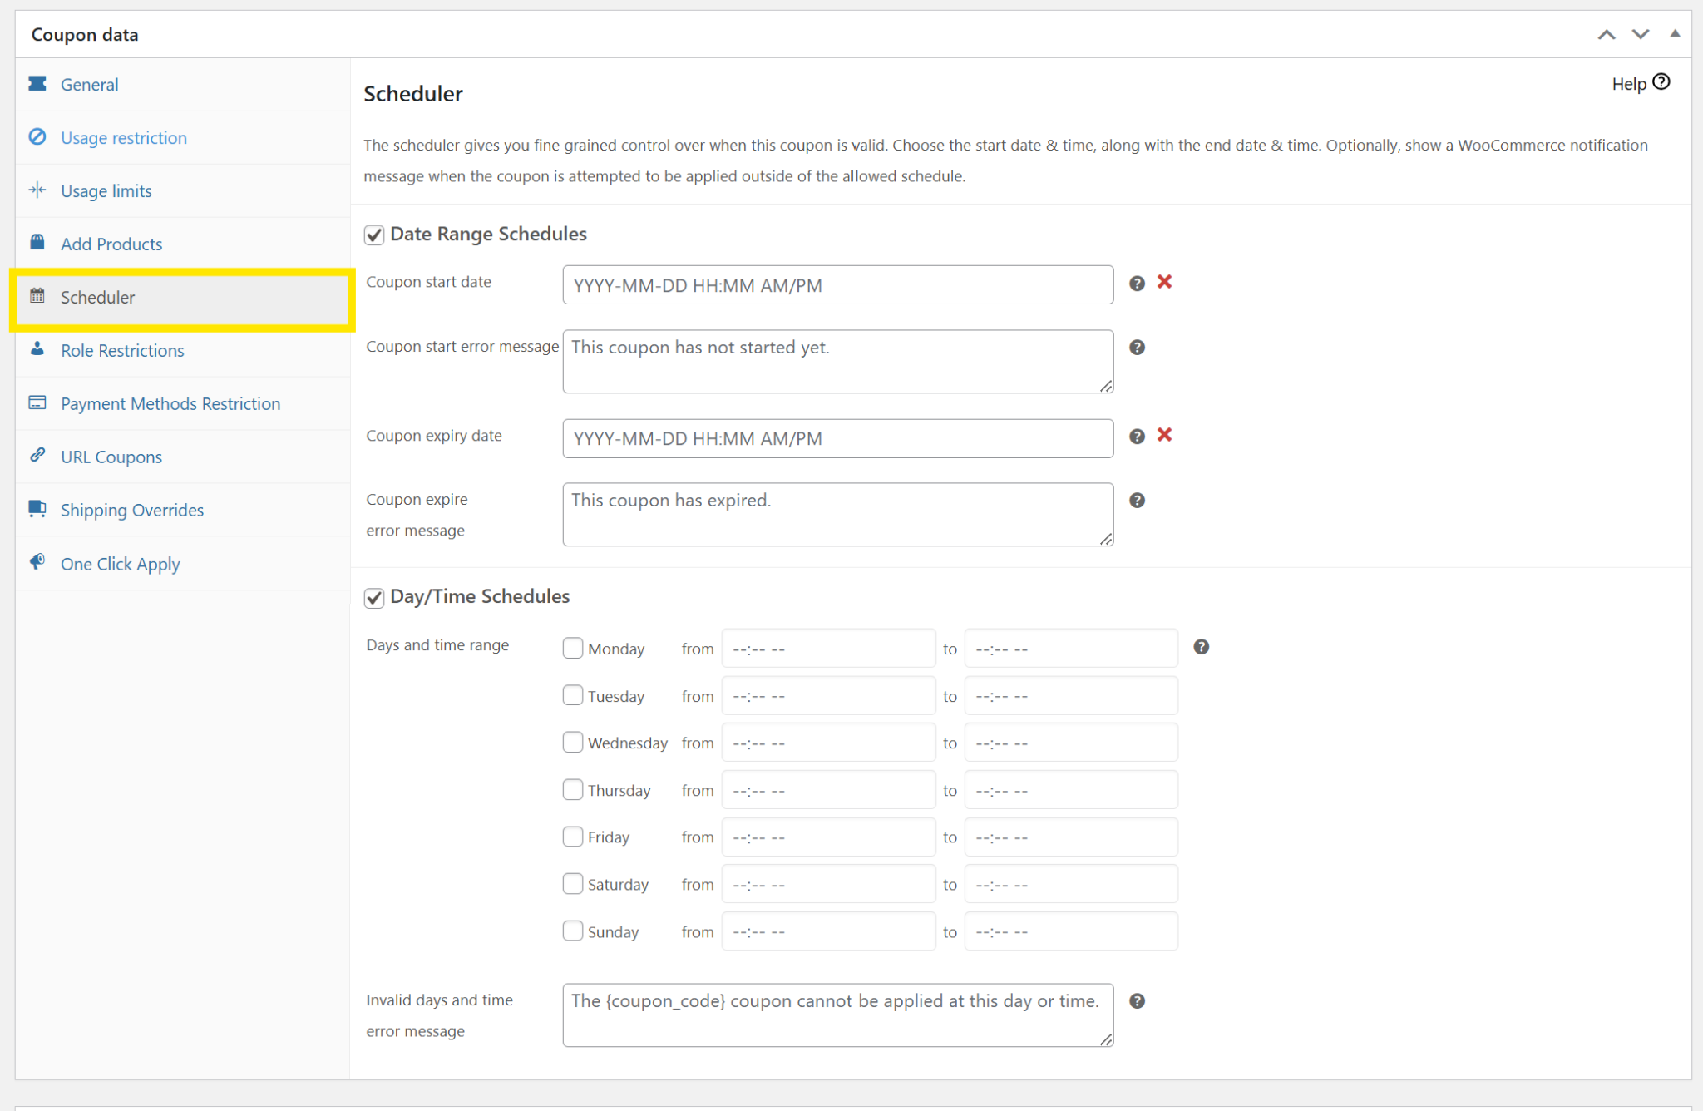Click the Add Products bag icon
The width and height of the screenshot is (1703, 1111).
[37, 243]
